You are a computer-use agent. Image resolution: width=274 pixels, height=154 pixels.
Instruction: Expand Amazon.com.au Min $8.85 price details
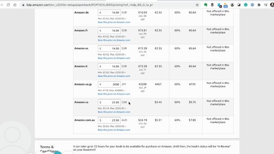(112, 126)
